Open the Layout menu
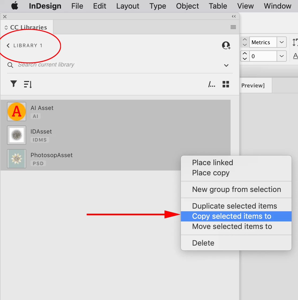298x300 pixels. click(128, 6)
